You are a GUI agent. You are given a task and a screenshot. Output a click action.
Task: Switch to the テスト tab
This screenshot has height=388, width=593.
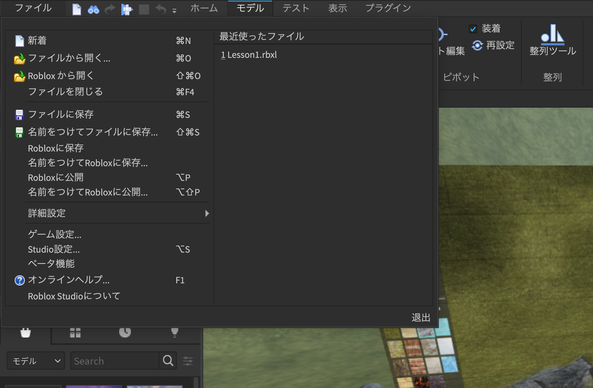tap(296, 8)
